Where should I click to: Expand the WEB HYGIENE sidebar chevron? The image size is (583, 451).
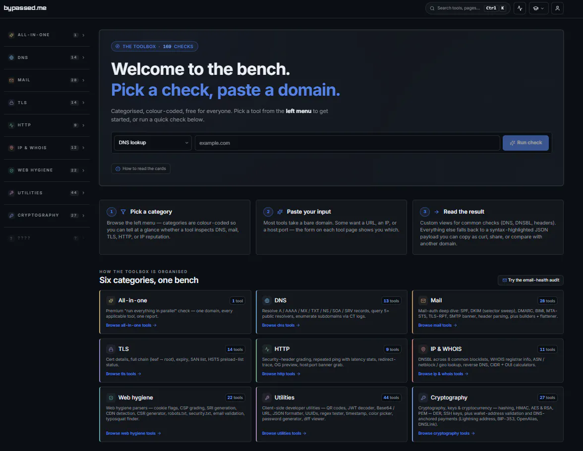click(83, 170)
